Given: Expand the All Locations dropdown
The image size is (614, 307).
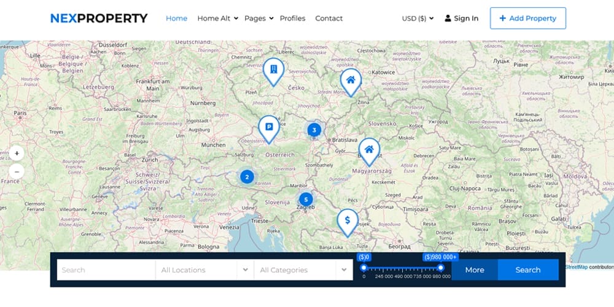Looking at the screenshot, I should tap(204, 270).
